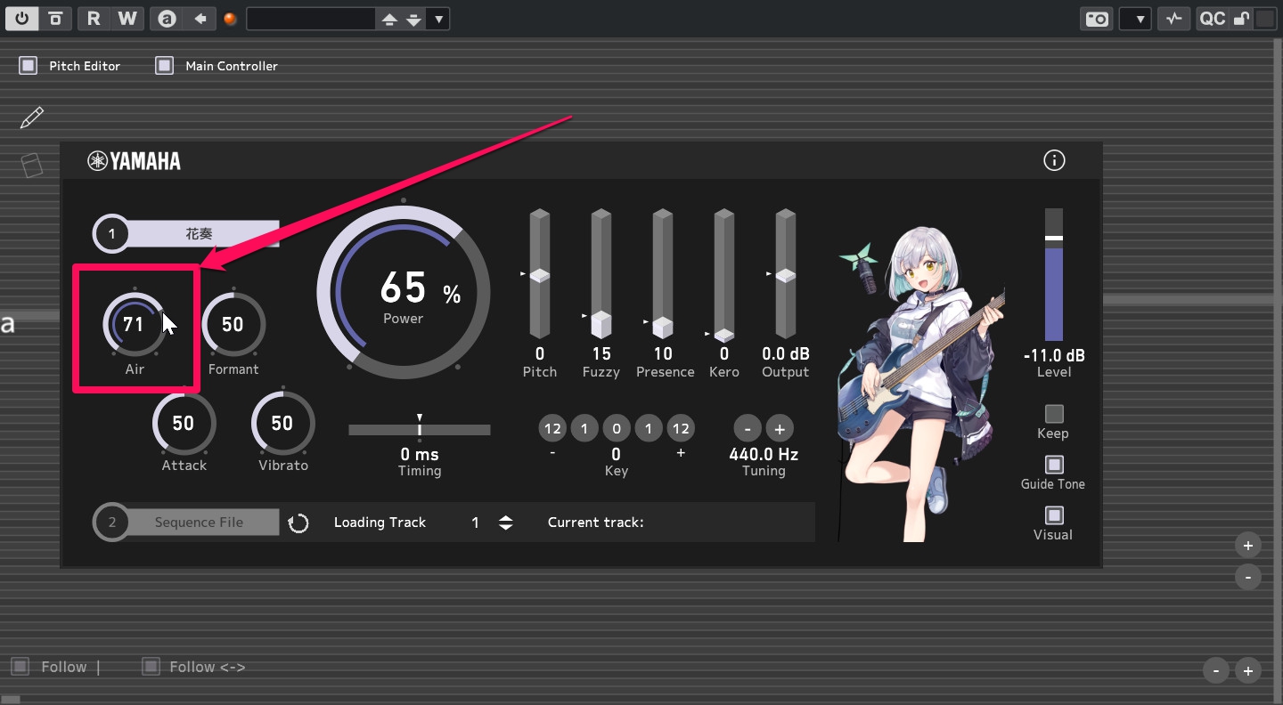The width and height of the screenshot is (1283, 705).
Task: Load previous preset with the up arrow
Action: click(389, 19)
